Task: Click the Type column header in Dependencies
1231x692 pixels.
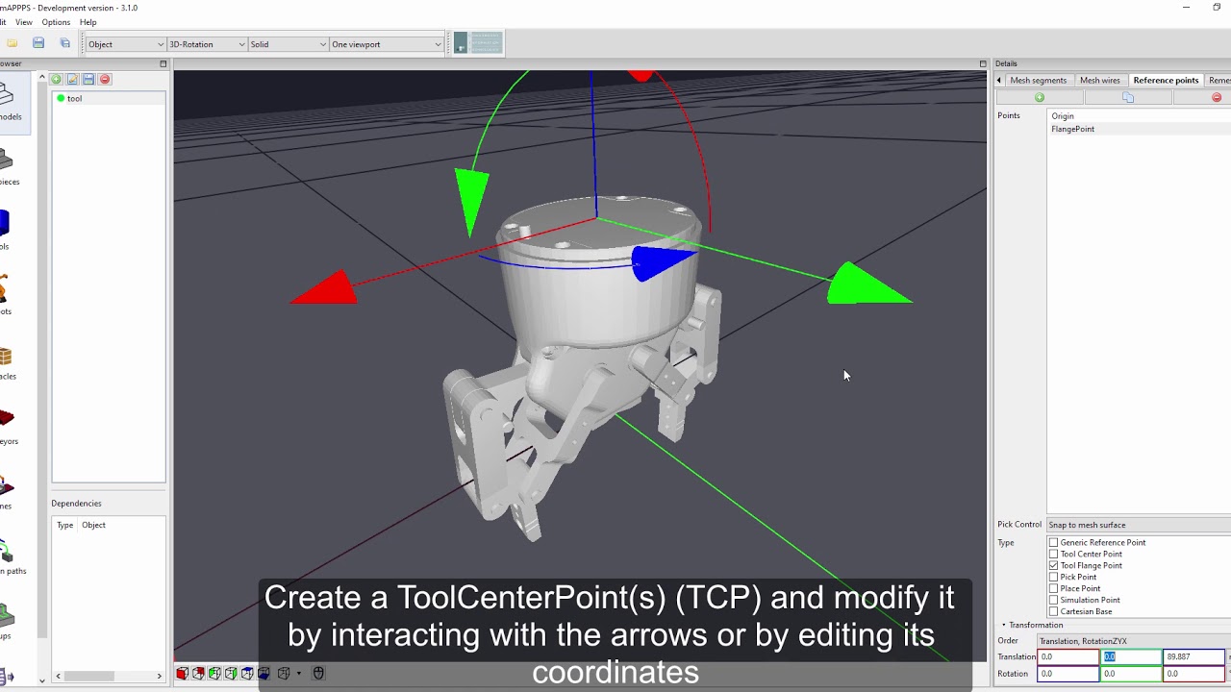Action: 65,526
